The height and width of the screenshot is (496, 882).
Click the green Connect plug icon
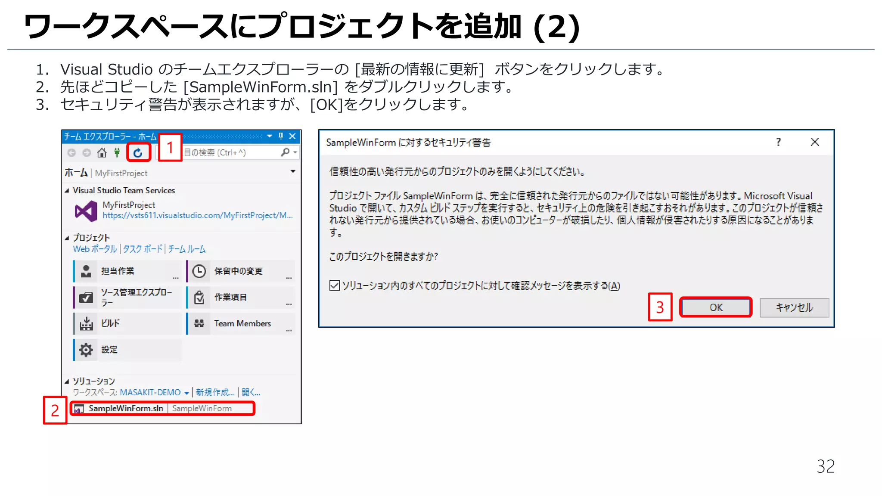(x=117, y=152)
